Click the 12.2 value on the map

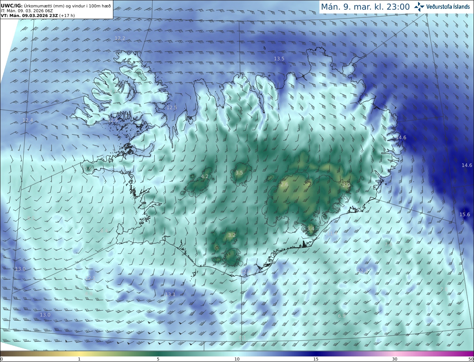click(x=120, y=38)
